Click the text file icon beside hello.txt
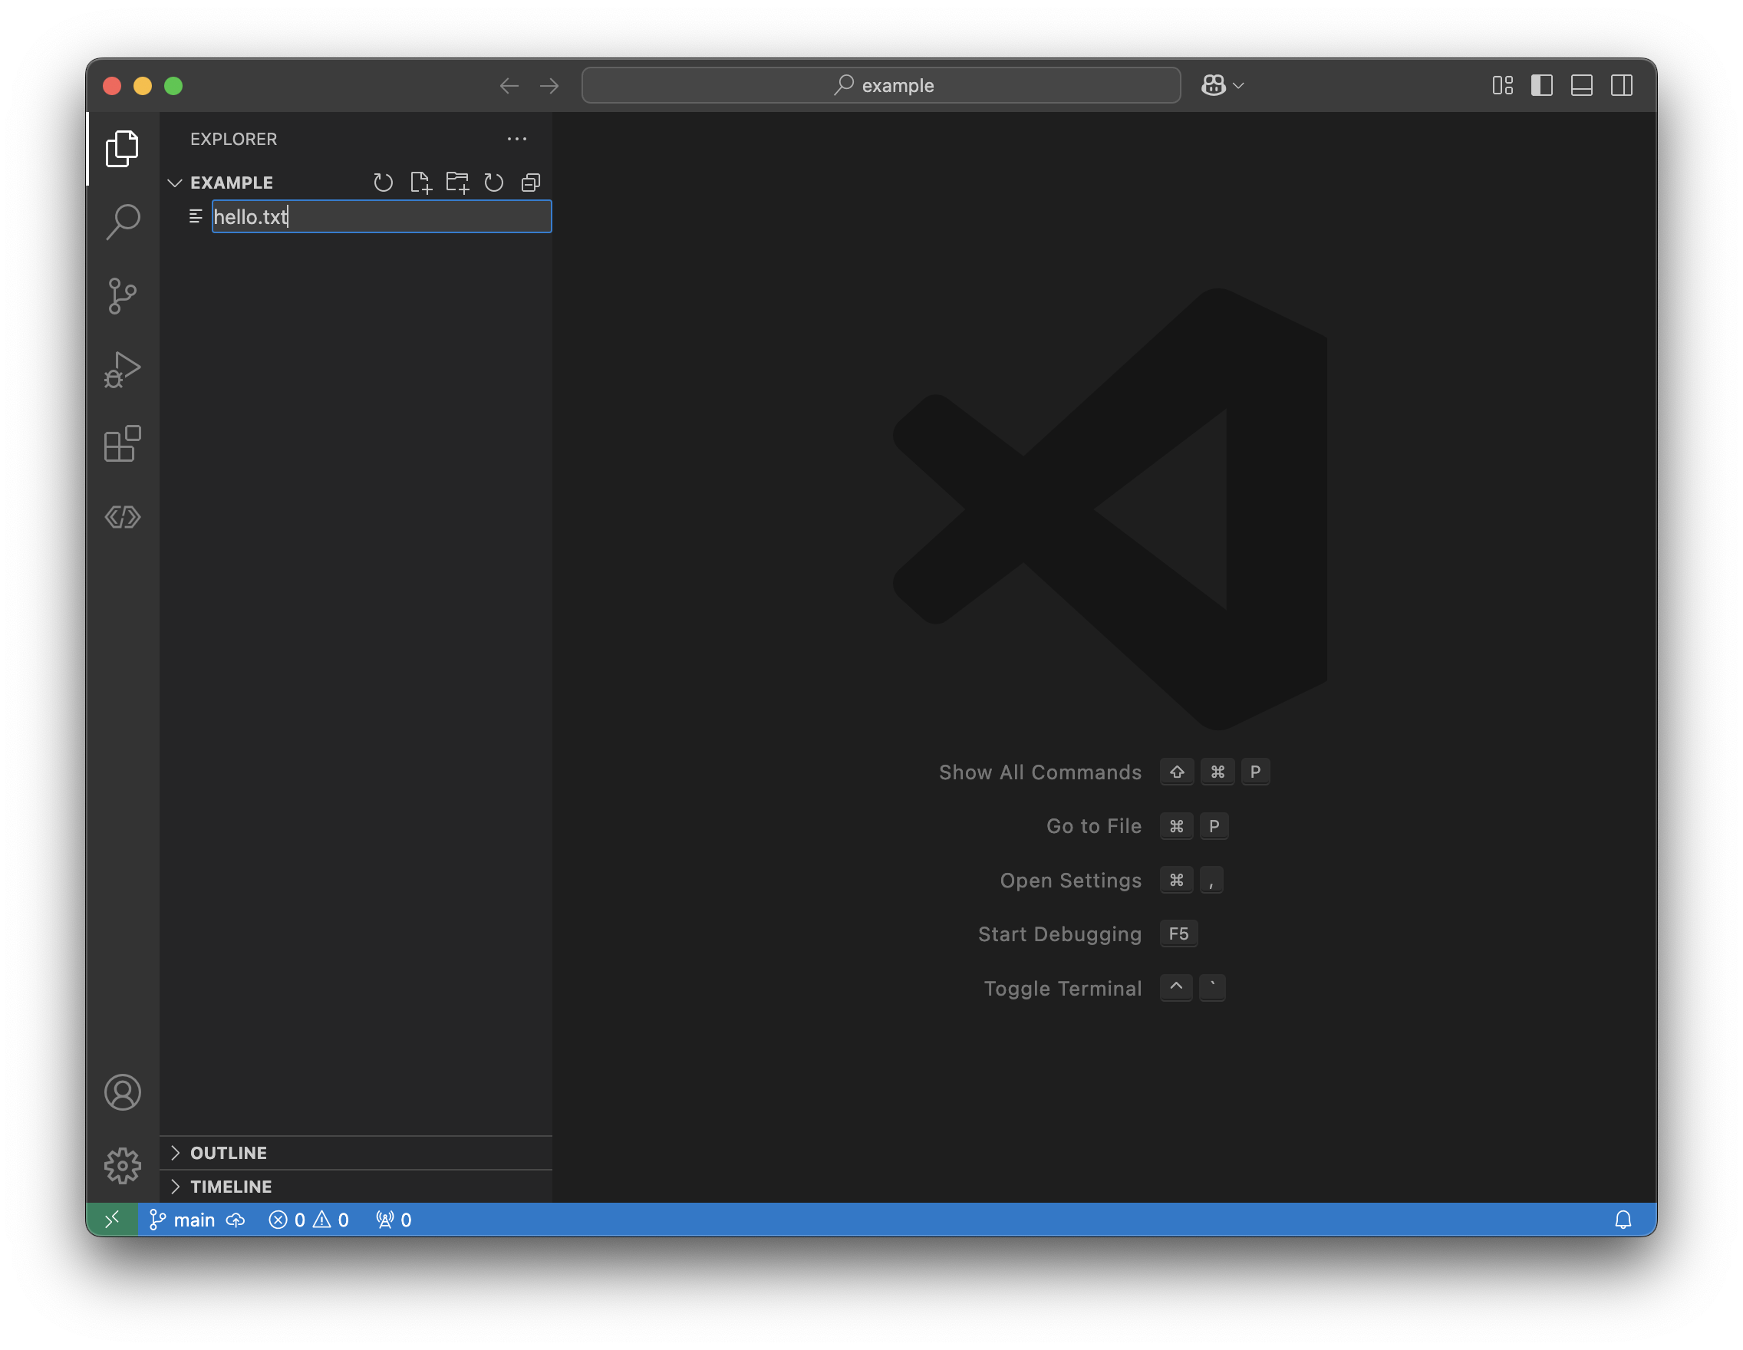 click(196, 216)
